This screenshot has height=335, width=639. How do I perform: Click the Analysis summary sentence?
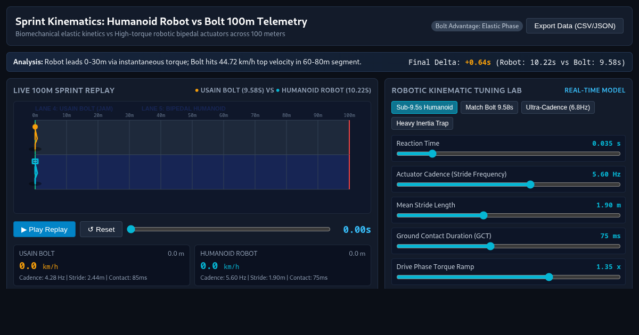click(187, 62)
